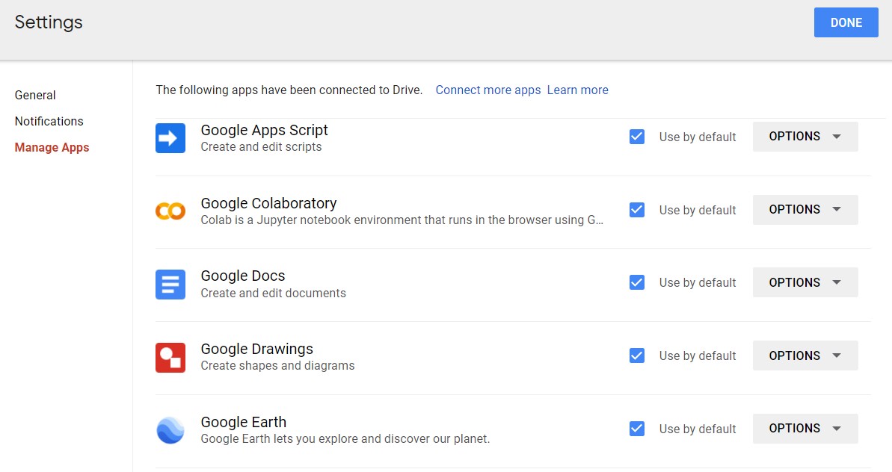Uncheck Use by default for Google Colaboratory
The image size is (892, 472).
[637, 210]
